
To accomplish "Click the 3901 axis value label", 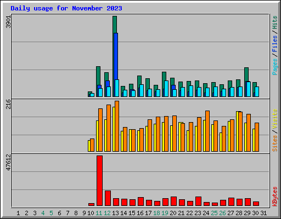I will [x=8, y=22].
